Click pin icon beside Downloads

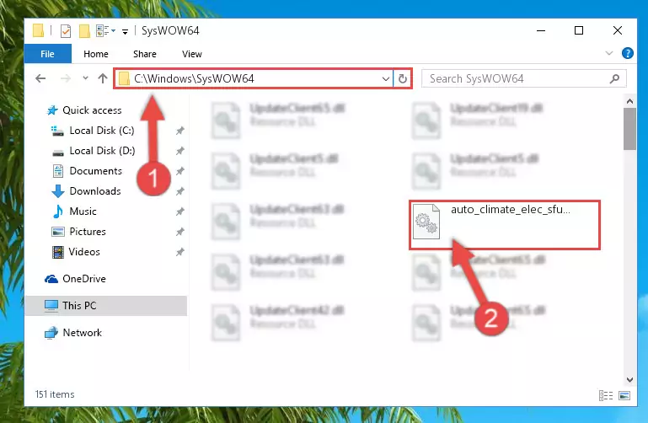[179, 191]
